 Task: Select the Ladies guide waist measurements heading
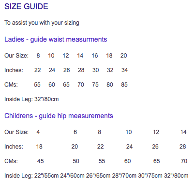click(x=56, y=40)
